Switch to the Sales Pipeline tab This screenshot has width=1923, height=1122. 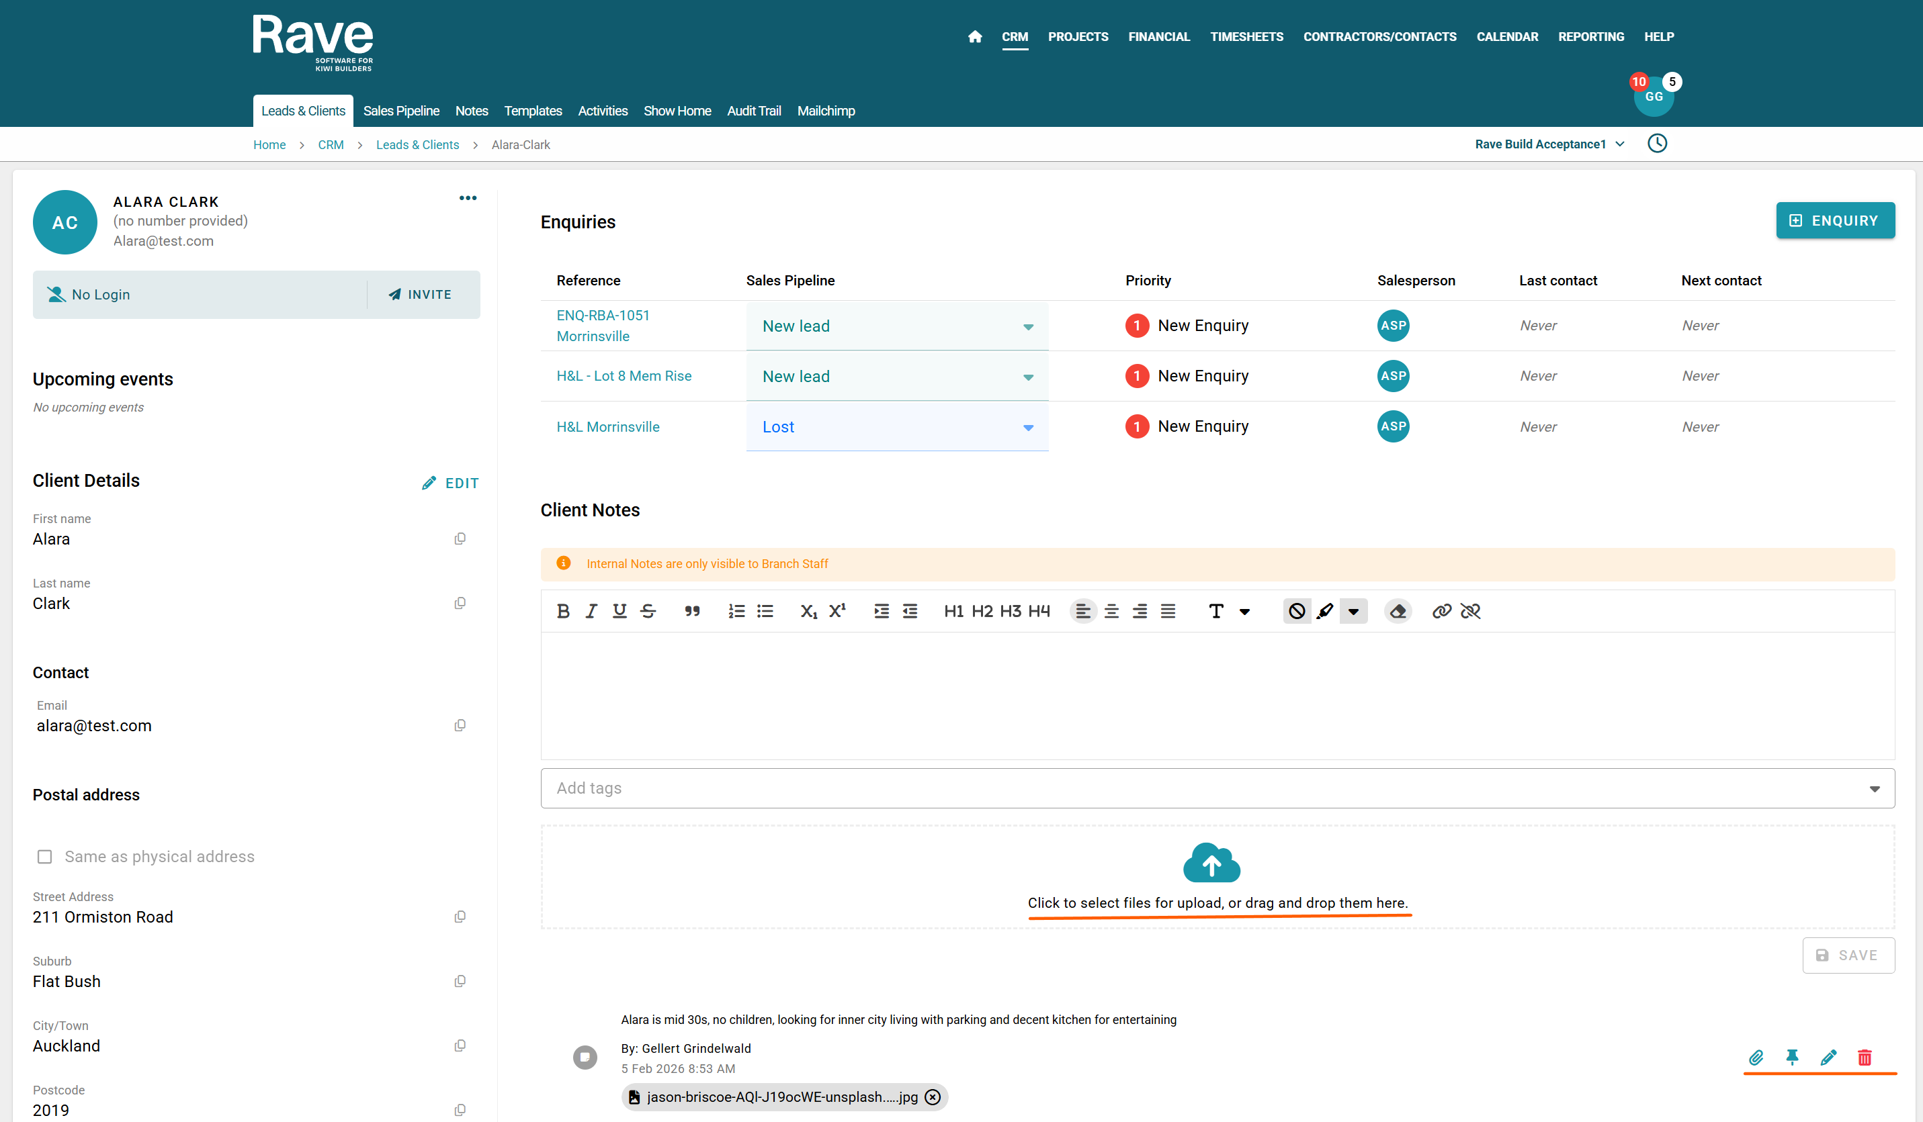click(x=400, y=111)
